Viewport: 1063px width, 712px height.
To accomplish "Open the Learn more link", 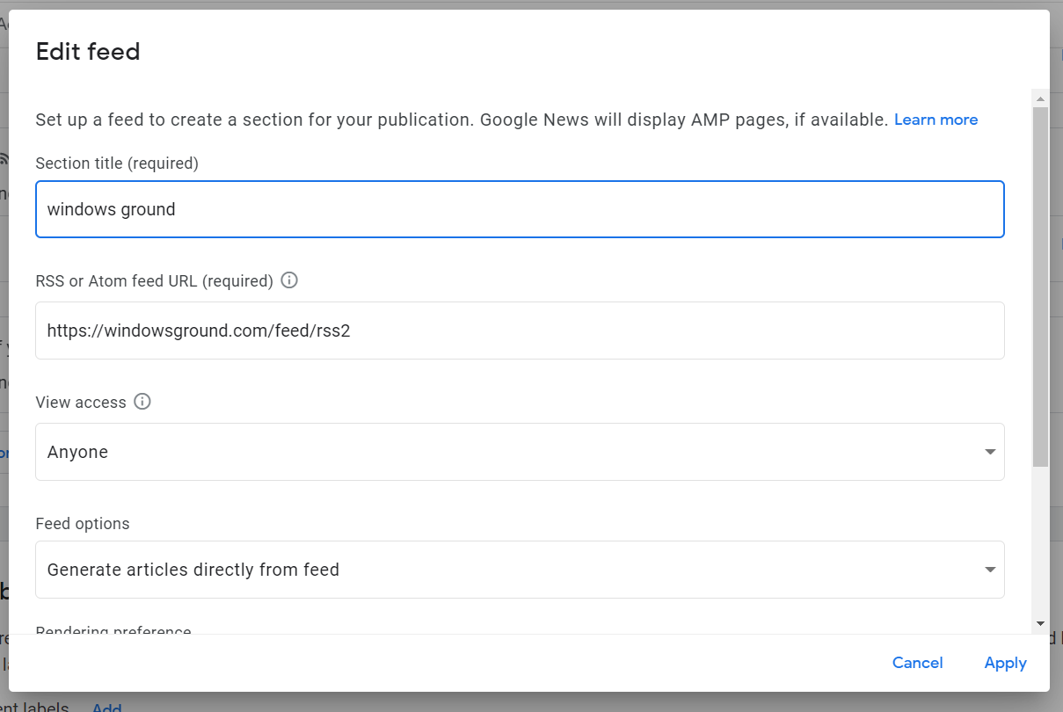I will click(x=936, y=119).
